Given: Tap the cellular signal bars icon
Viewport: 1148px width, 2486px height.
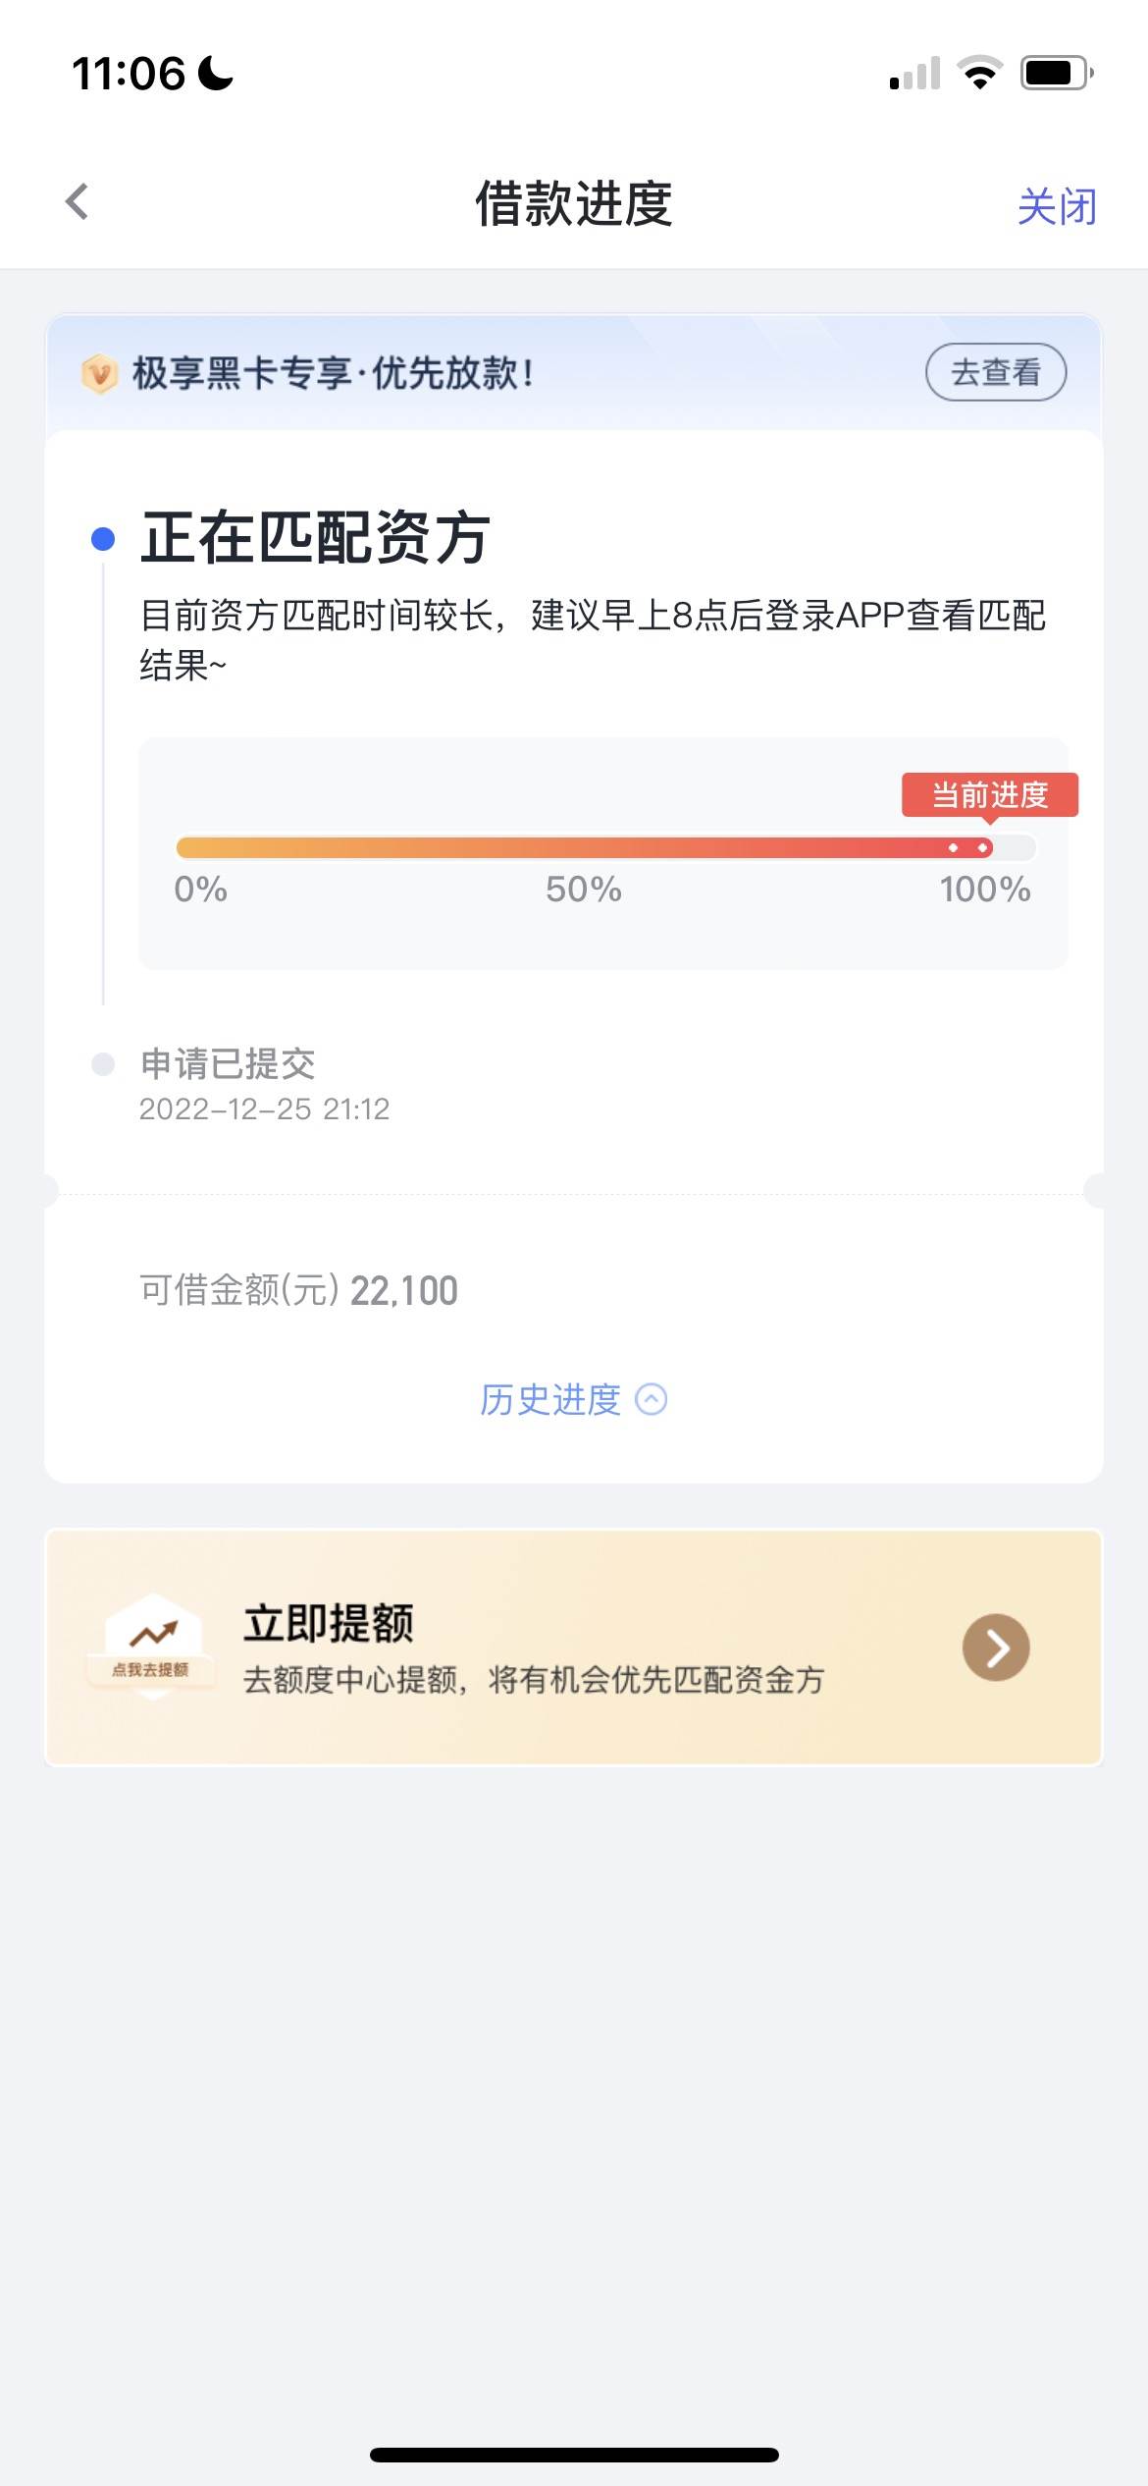Looking at the screenshot, I should click(x=914, y=74).
